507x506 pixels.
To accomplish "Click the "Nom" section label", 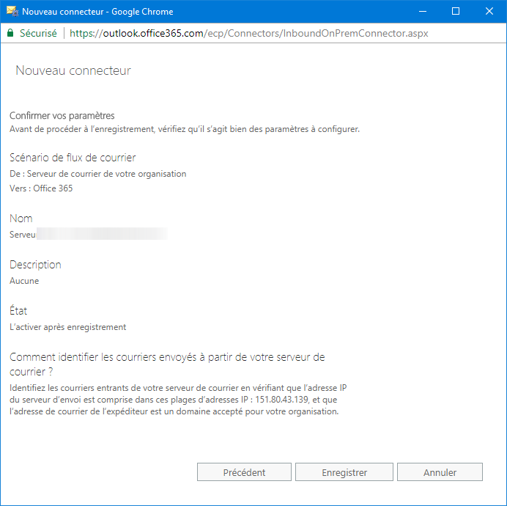I will (21, 219).
